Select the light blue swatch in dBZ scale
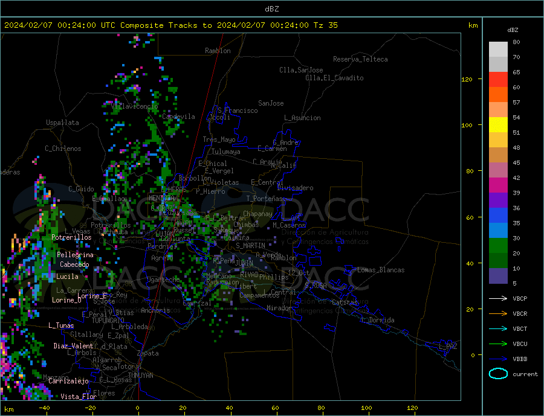544x416 pixels. 498,231
